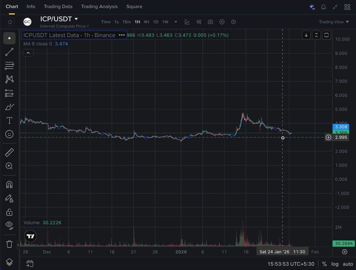Select the brush drawing tool
Viewport: 356px width, 270px height.
9,107
